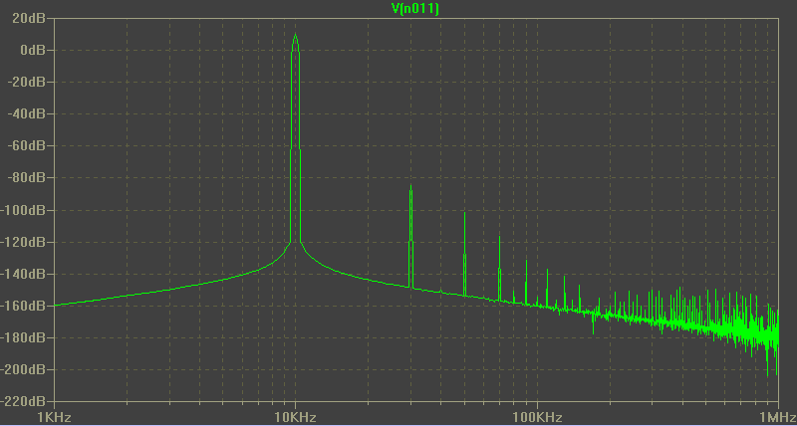
Task: Click the -120dB axis label
Action: click(23, 242)
